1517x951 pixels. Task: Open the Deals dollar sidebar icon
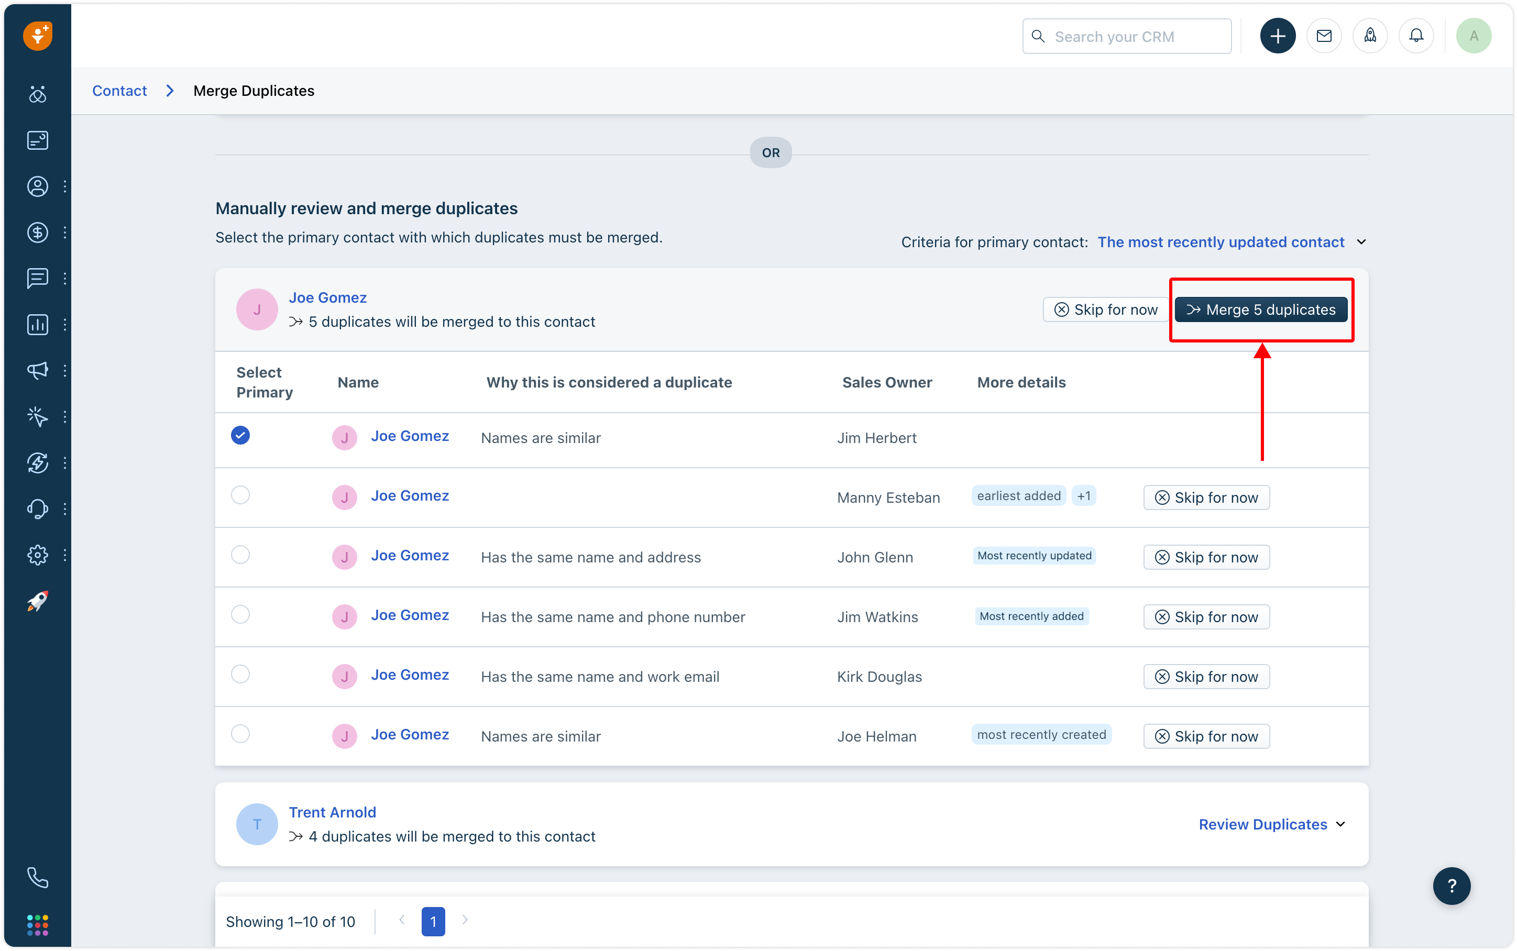pos(38,233)
